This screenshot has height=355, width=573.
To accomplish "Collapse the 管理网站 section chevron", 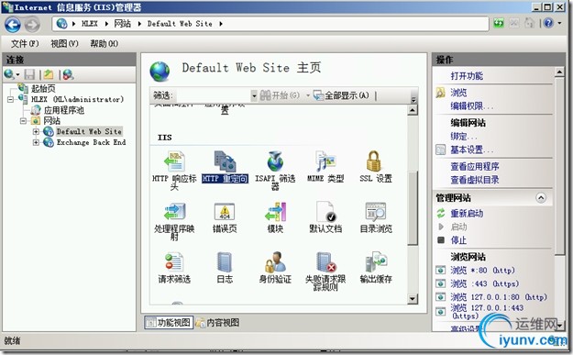I will click(x=541, y=198).
